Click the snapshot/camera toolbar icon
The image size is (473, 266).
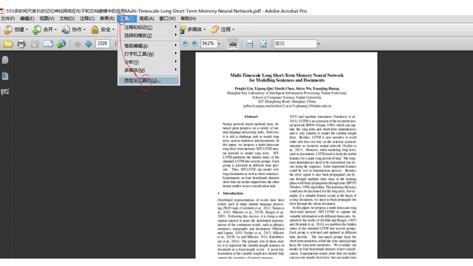tap(232, 44)
